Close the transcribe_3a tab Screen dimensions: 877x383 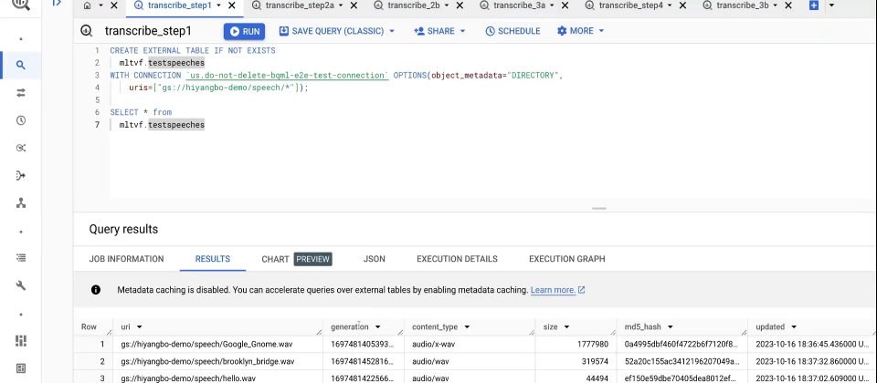click(x=565, y=5)
